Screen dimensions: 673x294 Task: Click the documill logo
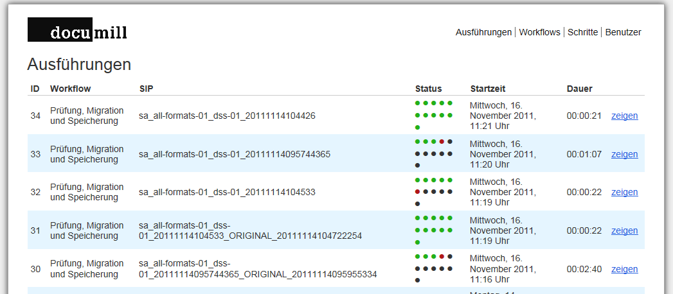(77, 30)
